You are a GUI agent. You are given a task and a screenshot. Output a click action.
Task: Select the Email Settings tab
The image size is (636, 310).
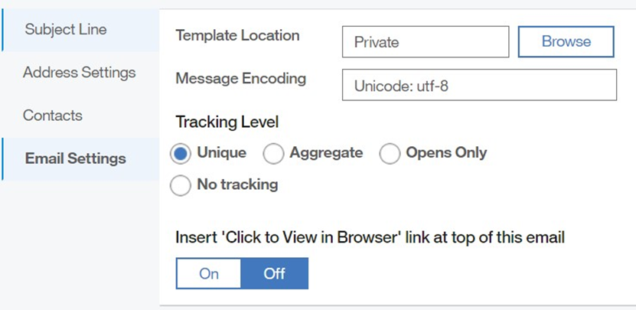76,158
